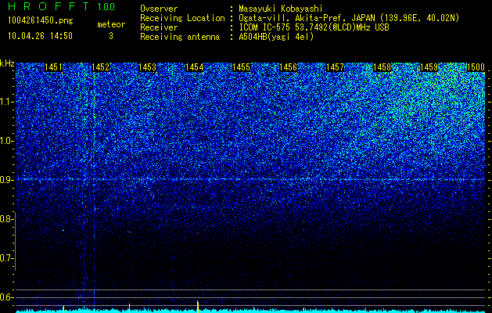Viewport: 492px width, 313px height.
Task: Select the Ogata-vill. Akita-Pref. JAPAN location text
Action: pos(349,18)
